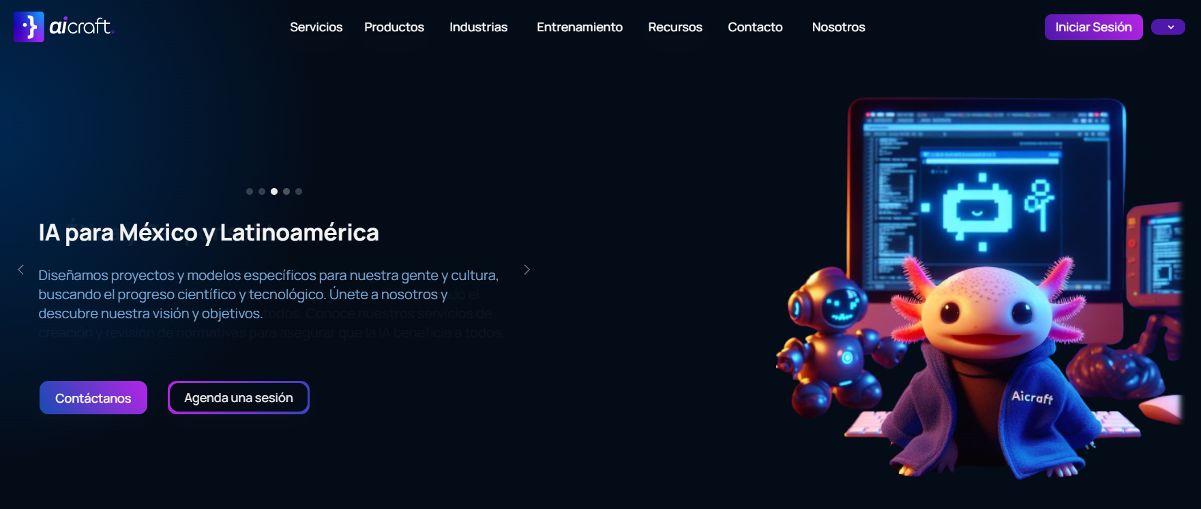Advance to the next carousel slide arrow
Viewport: 1201px width, 509px height.
pyautogui.click(x=527, y=270)
